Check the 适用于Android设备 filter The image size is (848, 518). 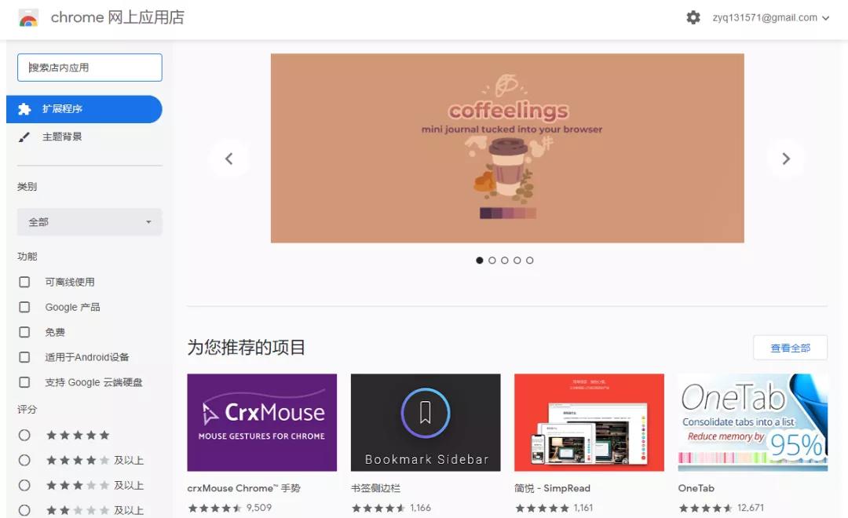pyautogui.click(x=24, y=357)
